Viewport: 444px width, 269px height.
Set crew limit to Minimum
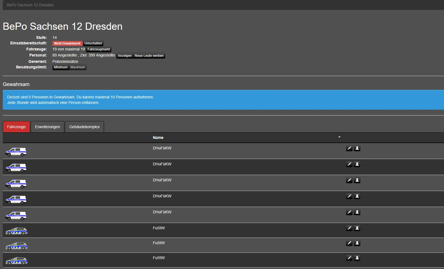pyautogui.click(x=61, y=67)
